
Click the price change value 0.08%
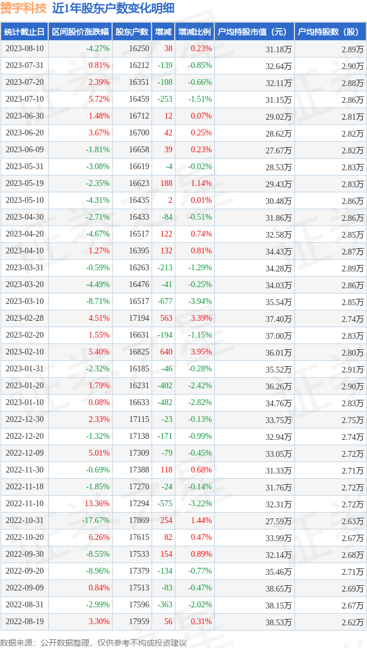click(99, 402)
